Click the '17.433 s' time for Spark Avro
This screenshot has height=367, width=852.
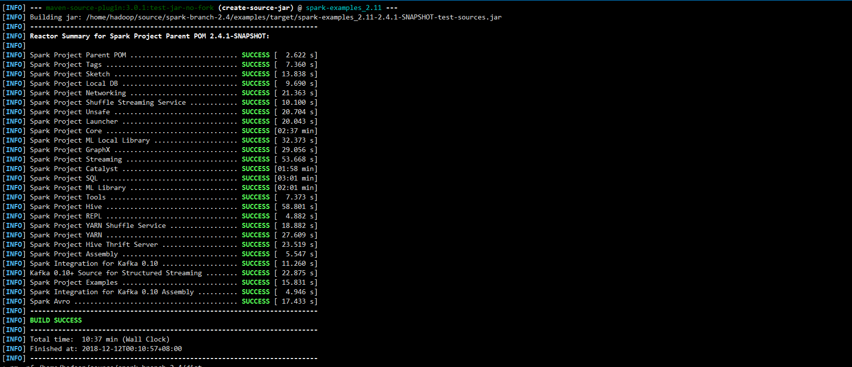(x=298, y=302)
